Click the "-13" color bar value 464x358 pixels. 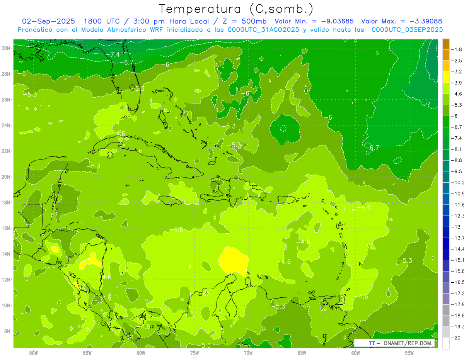point(455,227)
